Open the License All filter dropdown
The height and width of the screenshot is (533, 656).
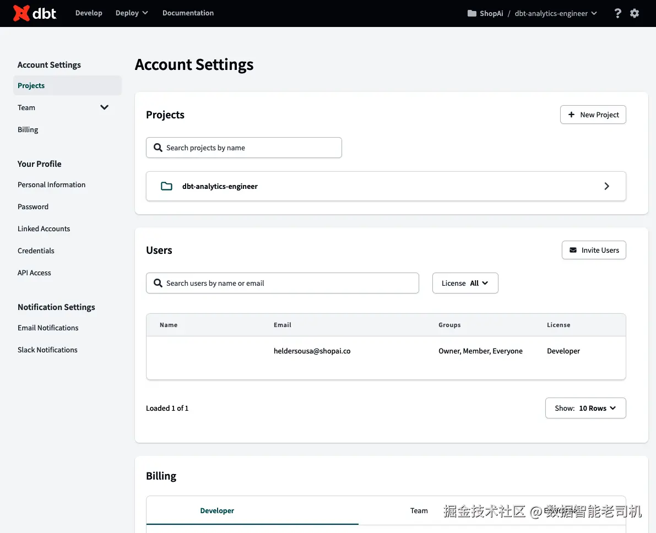[x=465, y=283]
